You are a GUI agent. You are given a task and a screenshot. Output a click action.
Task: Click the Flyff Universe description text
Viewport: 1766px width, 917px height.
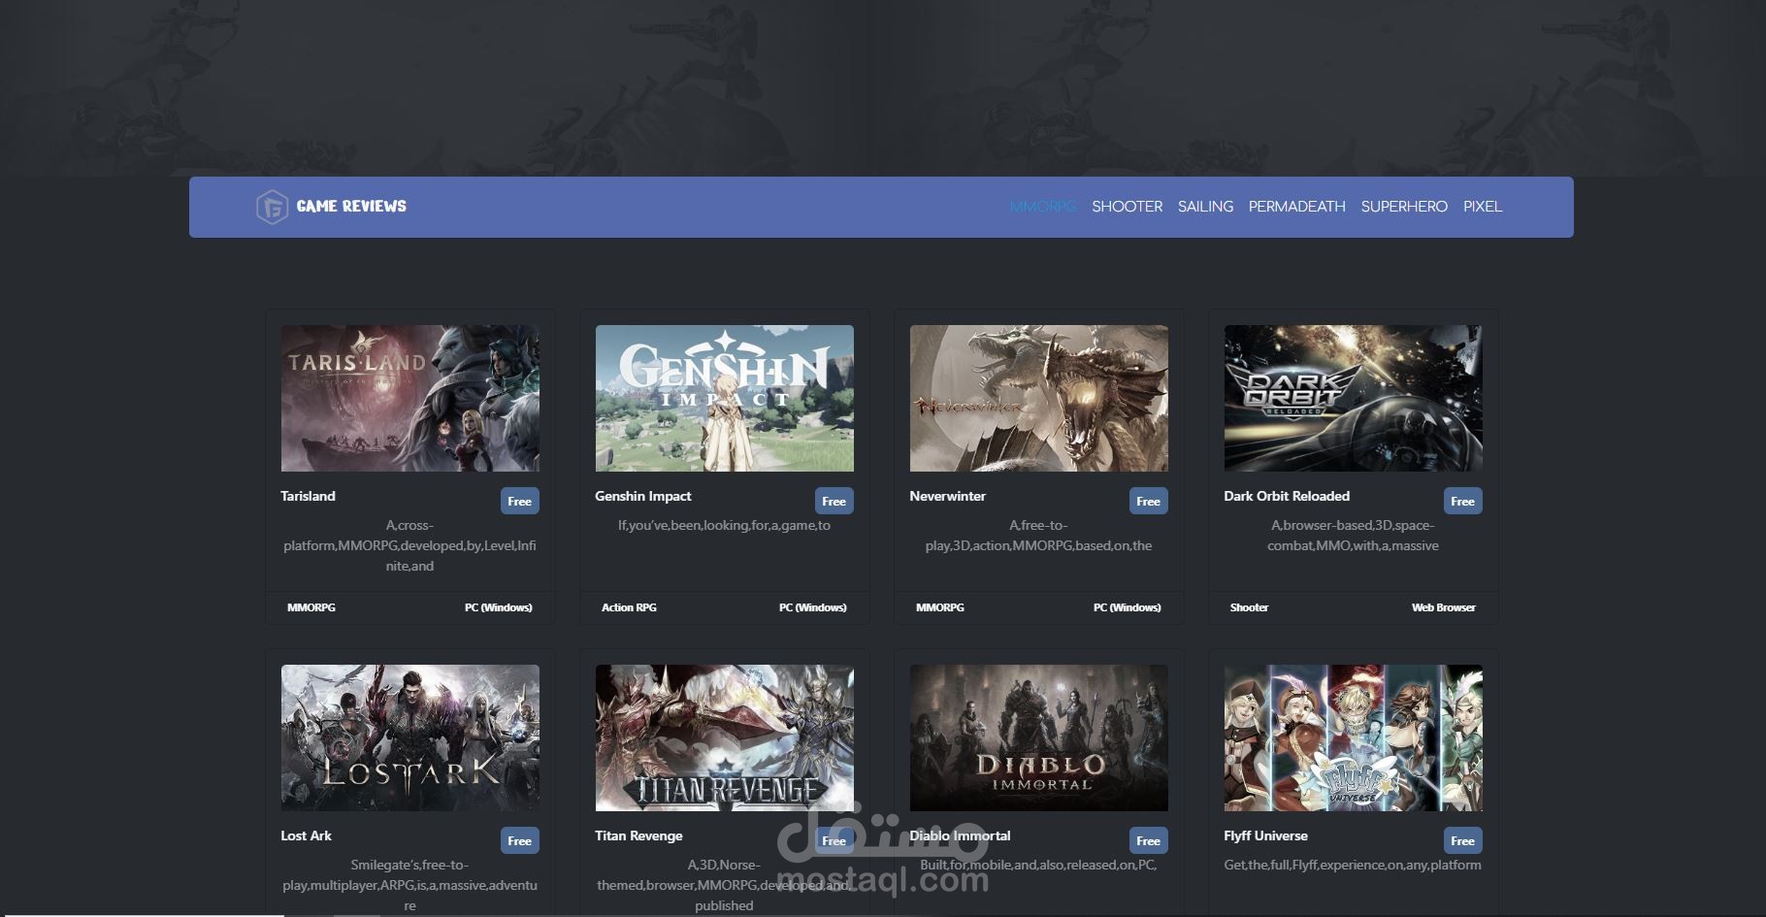click(x=1353, y=865)
